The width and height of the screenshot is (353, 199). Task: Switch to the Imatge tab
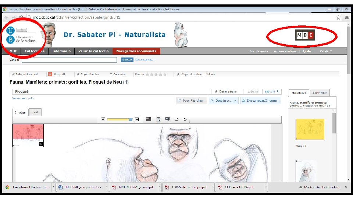click(x=20, y=112)
